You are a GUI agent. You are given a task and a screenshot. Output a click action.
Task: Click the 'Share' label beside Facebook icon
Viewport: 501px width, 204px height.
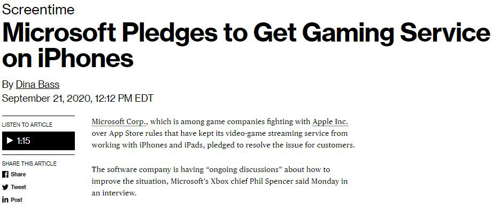(x=18, y=174)
